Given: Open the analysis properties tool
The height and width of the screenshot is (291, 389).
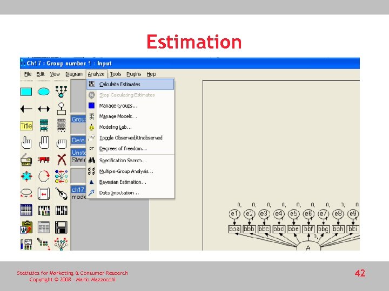Looking at the screenshot, I should click(44, 211).
